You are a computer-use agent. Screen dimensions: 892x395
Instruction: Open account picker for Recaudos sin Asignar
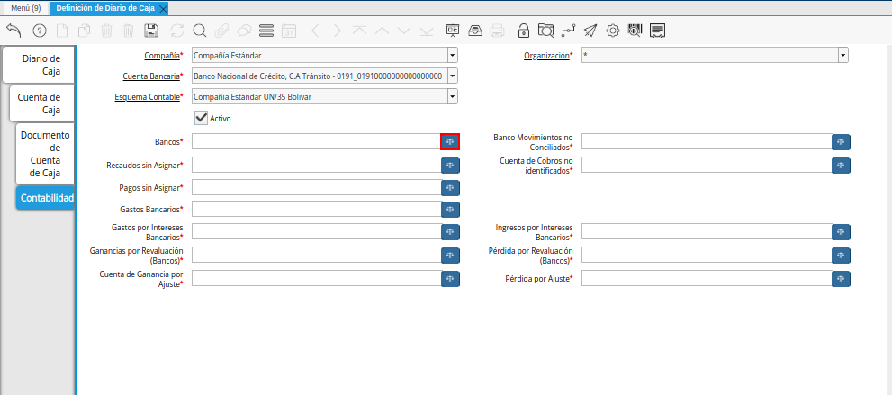pyautogui.click(x=450, y=165)
